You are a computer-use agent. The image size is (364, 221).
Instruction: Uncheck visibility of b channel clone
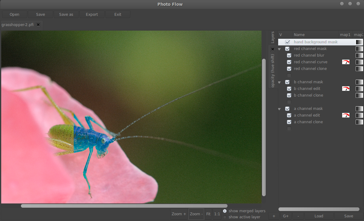[x=289, y=95]
